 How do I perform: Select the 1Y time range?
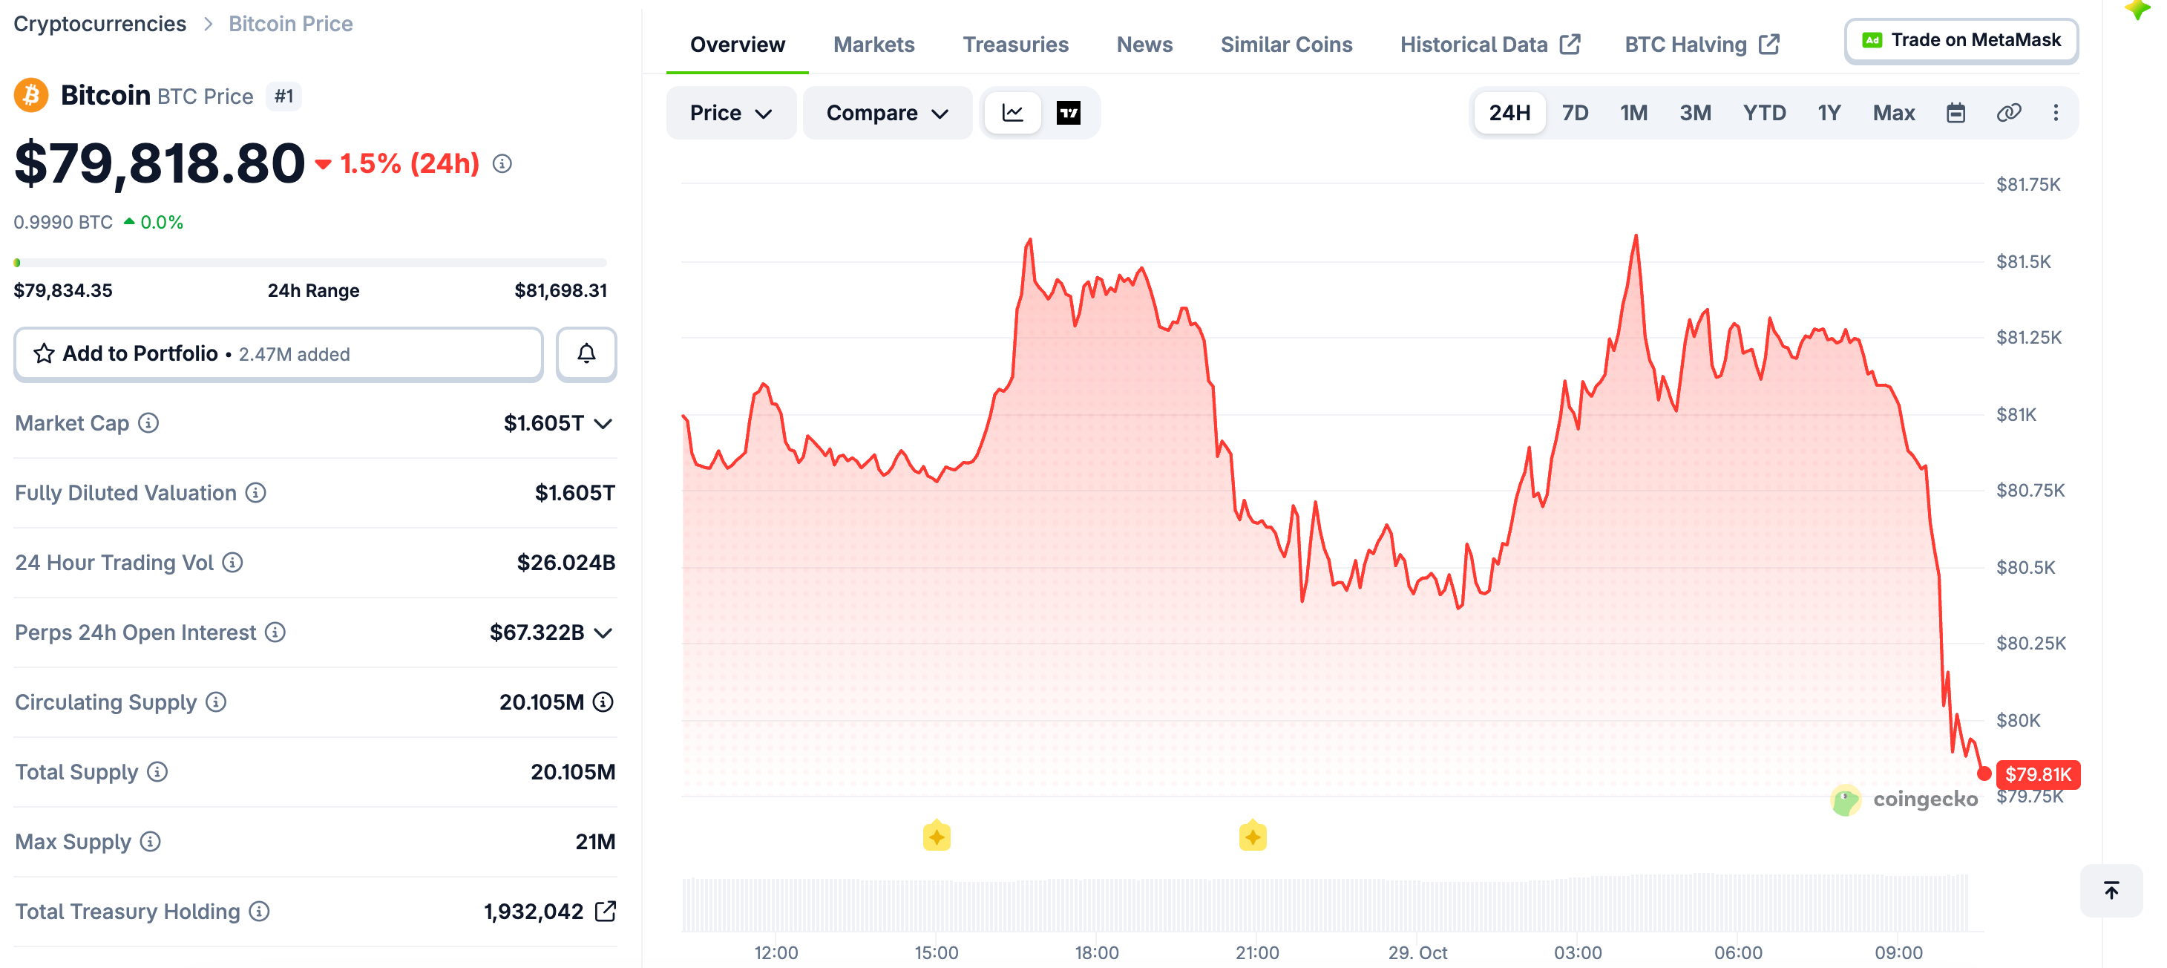pyautogui.click(x=1829, y=113)
